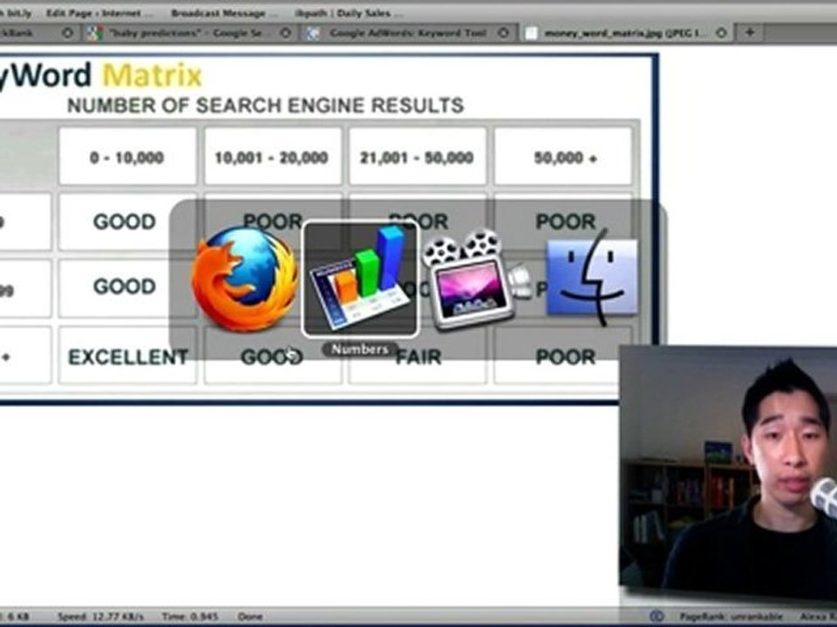The image size is (837, 627).
Task: Open the ibpath Daily Sales bookmark
Action: point(350,12)
